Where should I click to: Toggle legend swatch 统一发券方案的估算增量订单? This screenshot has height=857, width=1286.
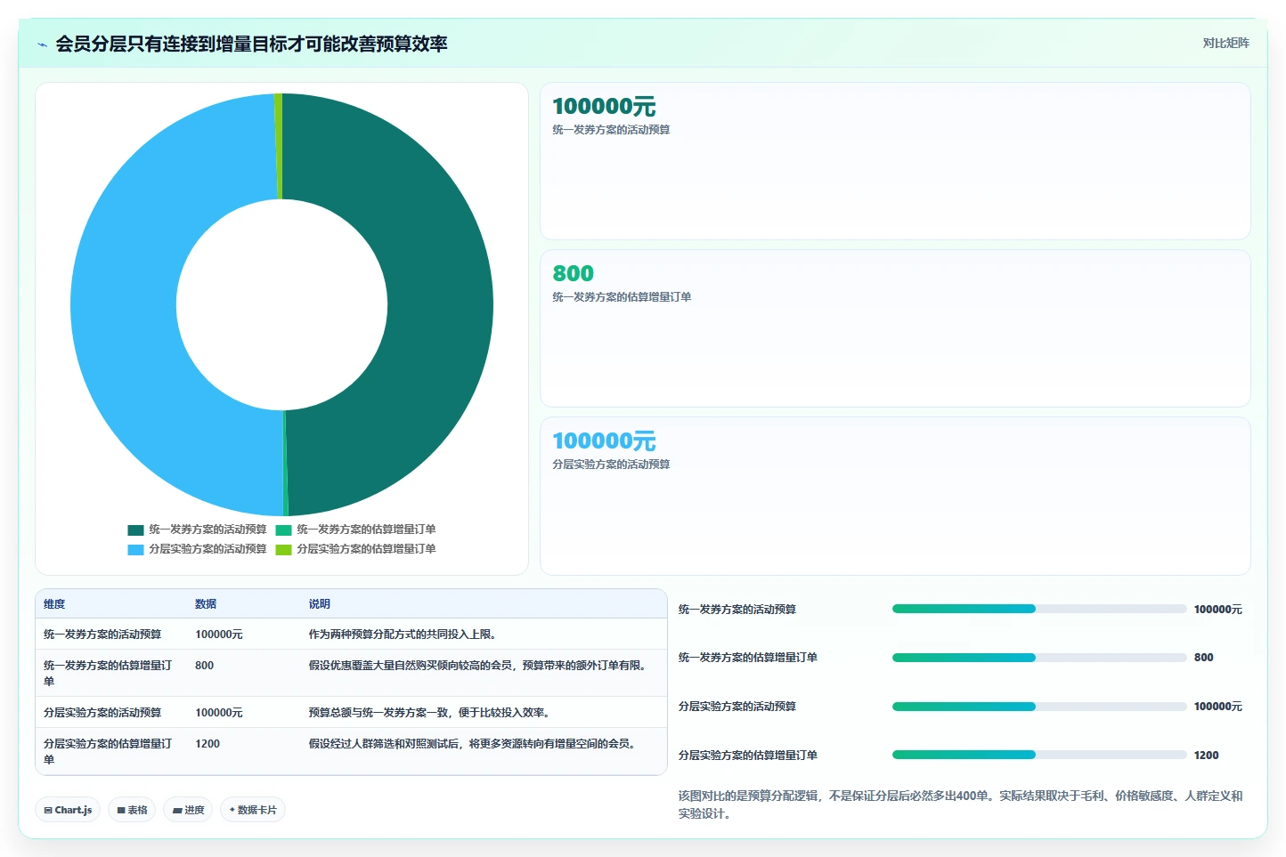coord(283,530)
